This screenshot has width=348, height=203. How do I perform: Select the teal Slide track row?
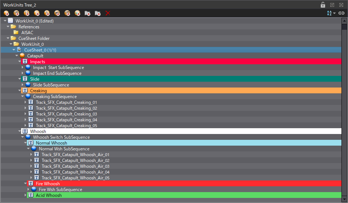181,79
